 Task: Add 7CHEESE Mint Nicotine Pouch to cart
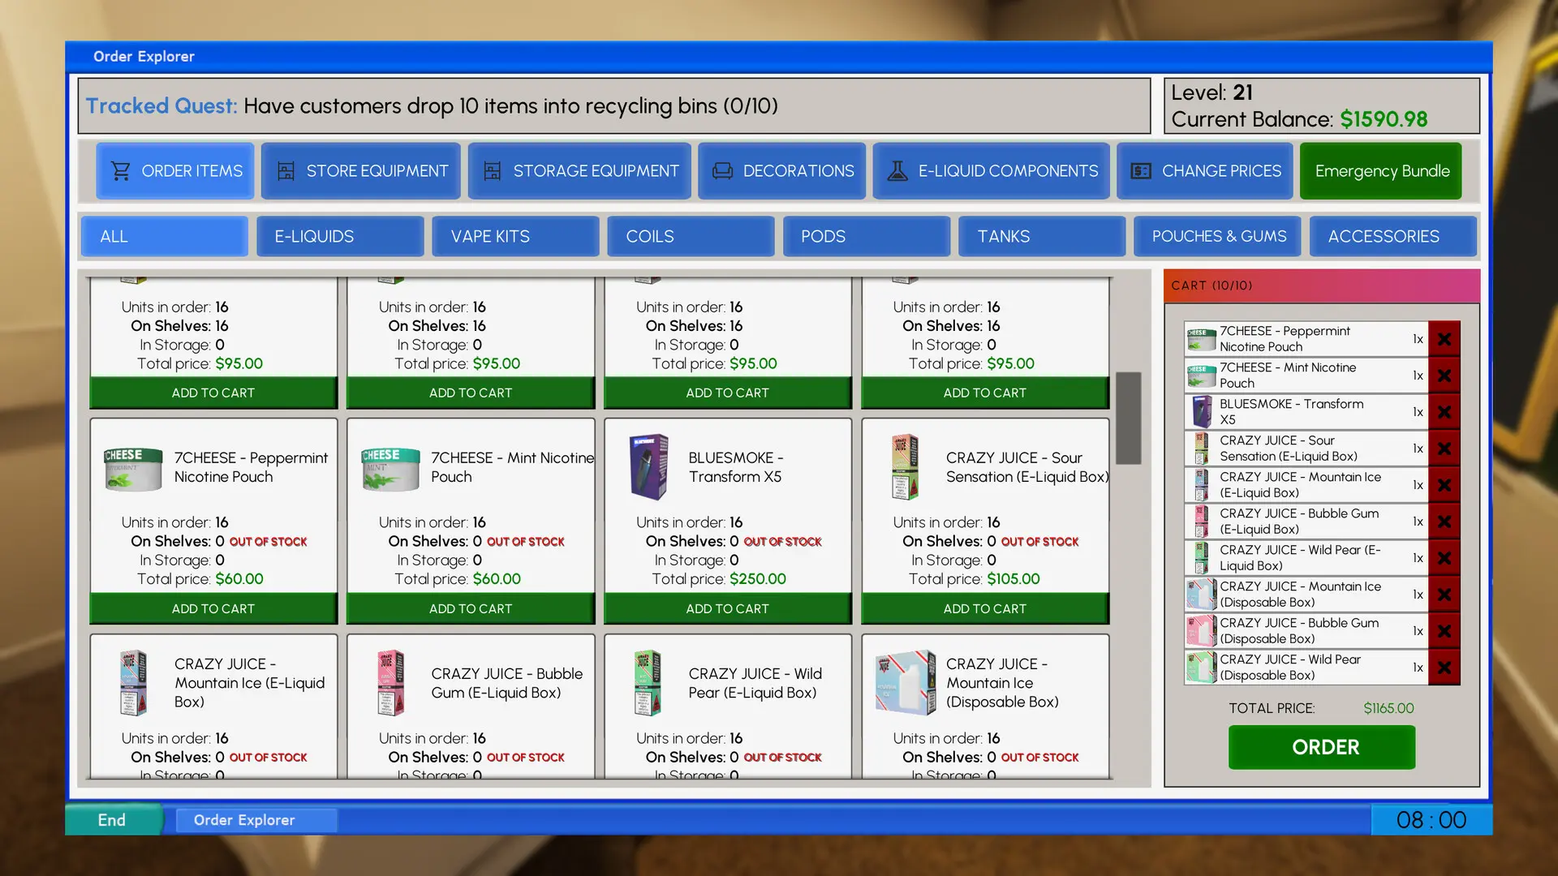pyautogui.click(x=471, y=608)
